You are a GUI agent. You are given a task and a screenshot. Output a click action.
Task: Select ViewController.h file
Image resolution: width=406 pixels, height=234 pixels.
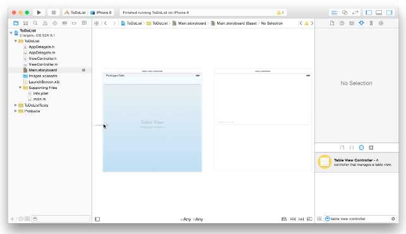coord(42,59)
